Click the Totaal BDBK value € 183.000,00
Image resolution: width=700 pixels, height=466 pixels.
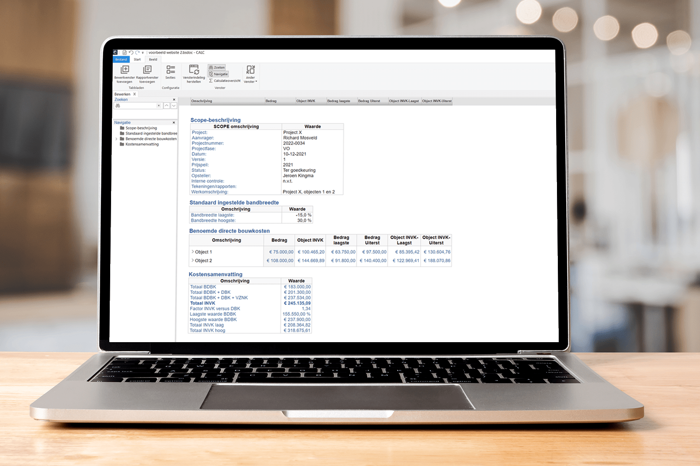pos(297,287)
